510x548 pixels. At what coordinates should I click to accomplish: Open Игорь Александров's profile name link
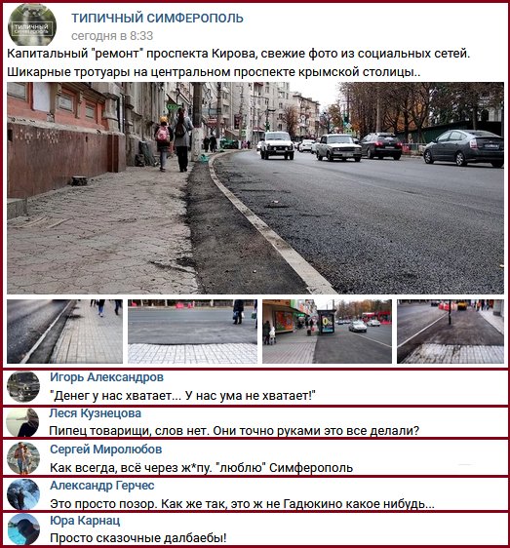pyautogui.click(x=106, y=377)
